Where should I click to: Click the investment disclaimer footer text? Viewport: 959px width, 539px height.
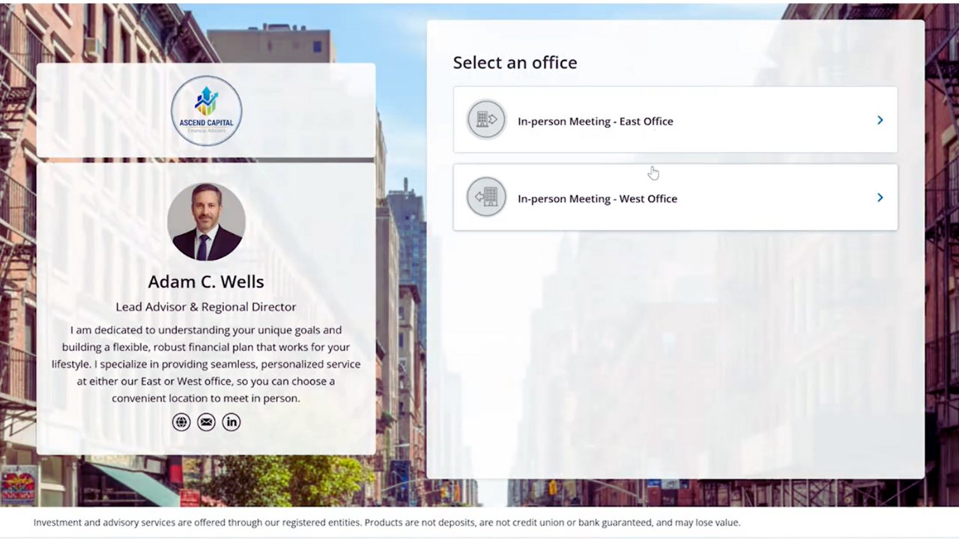point(387,523)
